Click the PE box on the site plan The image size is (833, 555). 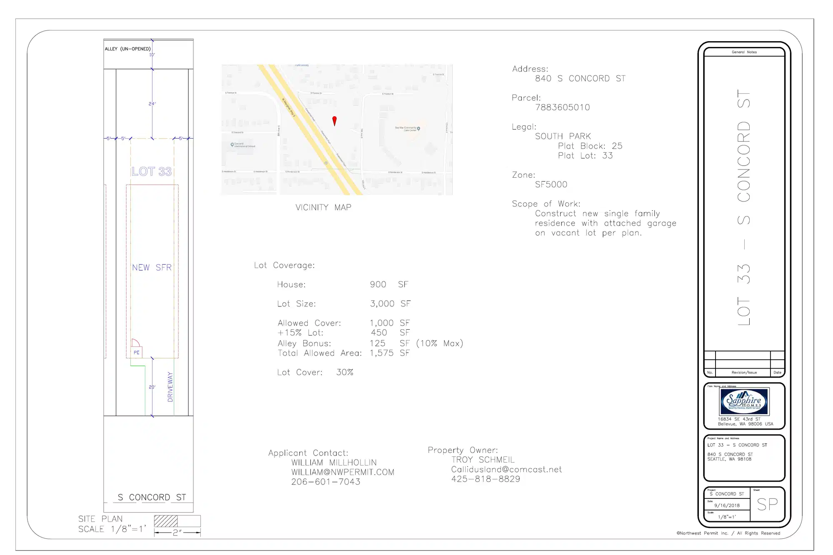(x=136, y=353)
